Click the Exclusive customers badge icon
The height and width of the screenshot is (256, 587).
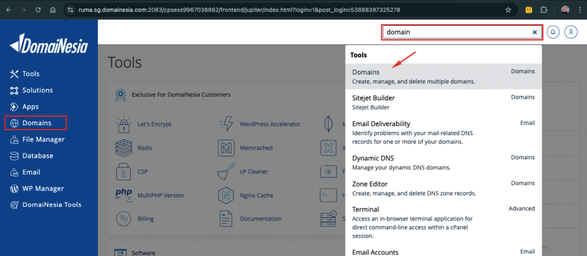120,94
